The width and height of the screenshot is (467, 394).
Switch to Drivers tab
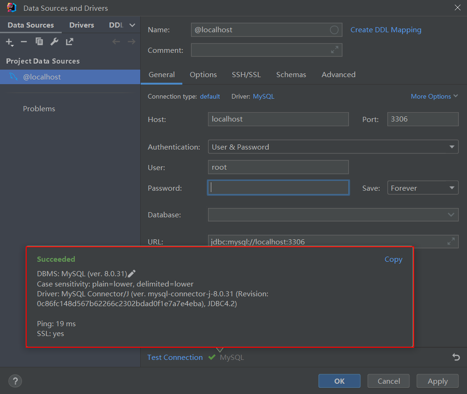[x=82, y=25]
